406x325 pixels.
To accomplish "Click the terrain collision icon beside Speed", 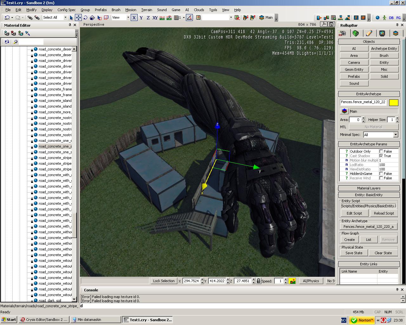I will click(292, 281).
